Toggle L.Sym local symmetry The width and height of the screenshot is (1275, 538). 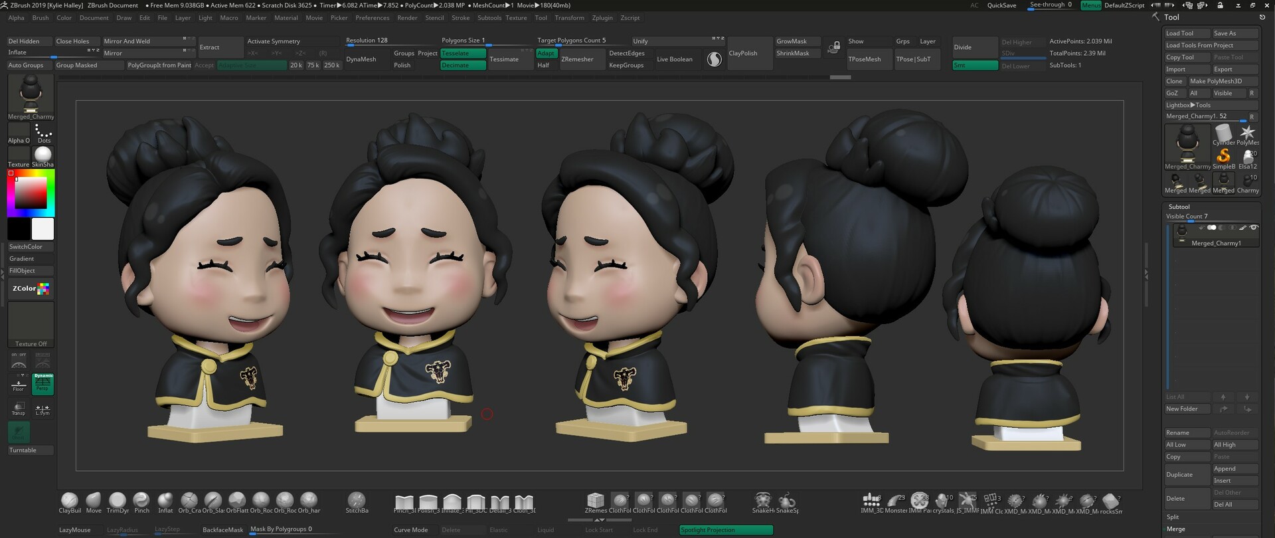pos(43,408)
